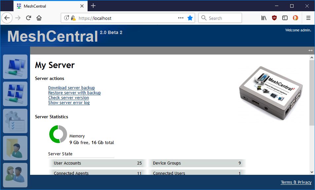Open a new browser tab
This screenshot has width=315, height=190.
(93, 6)
